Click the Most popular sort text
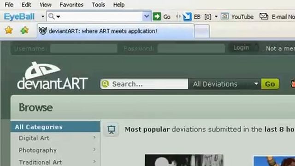This screenshot has width=295, height=166. 147,130
